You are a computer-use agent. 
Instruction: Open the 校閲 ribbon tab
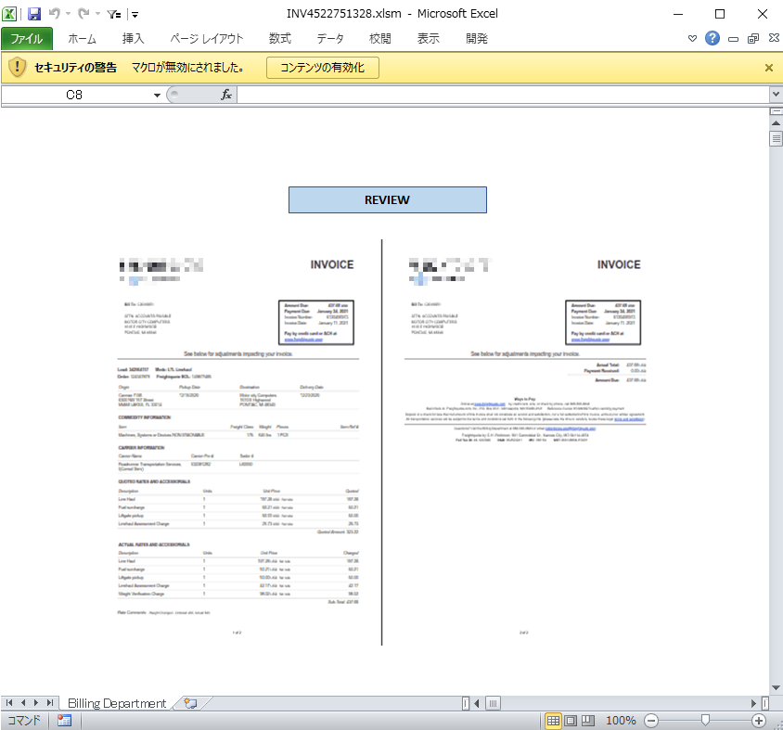click(x=380, y=38)
